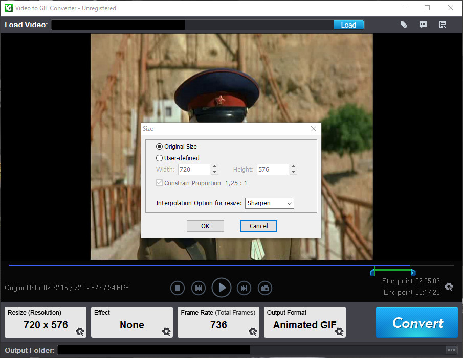Click the End point 02:17:22 text
The height and width of the screenshot is (358, 463).
412,292
